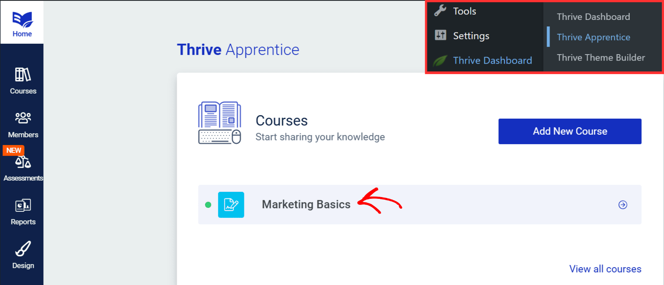Choose Thrive Theme Builder in the submenu

pos(601,58)
